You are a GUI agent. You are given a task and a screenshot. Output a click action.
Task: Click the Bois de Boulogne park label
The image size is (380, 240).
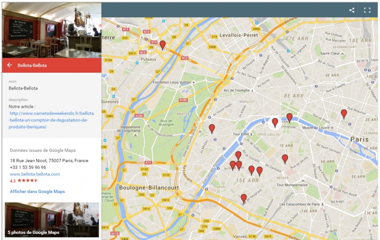(x=166, y=122)
